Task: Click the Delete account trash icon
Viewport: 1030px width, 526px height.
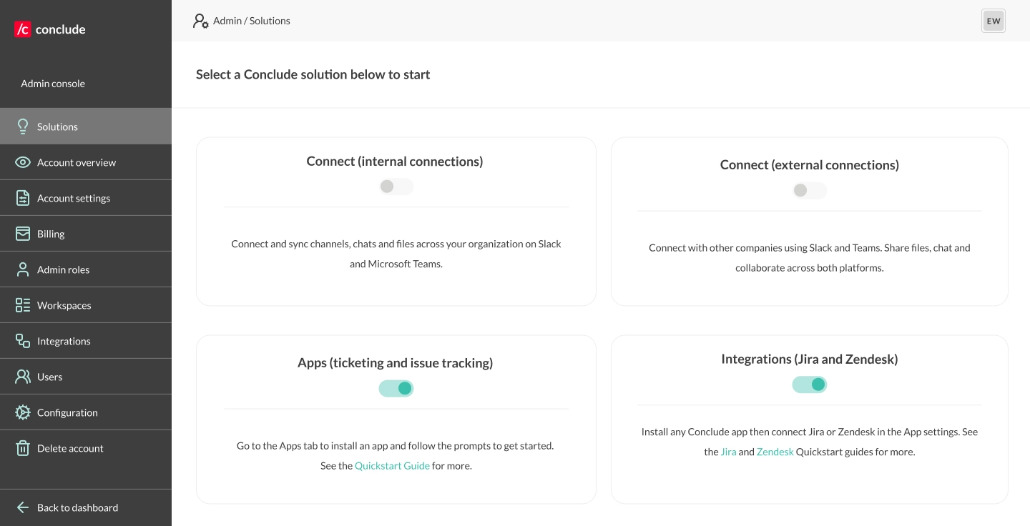Action: 22,447
